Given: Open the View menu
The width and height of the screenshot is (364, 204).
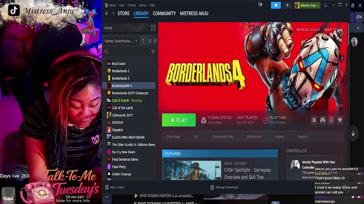Looking at the screenshot, I should 122,5.
